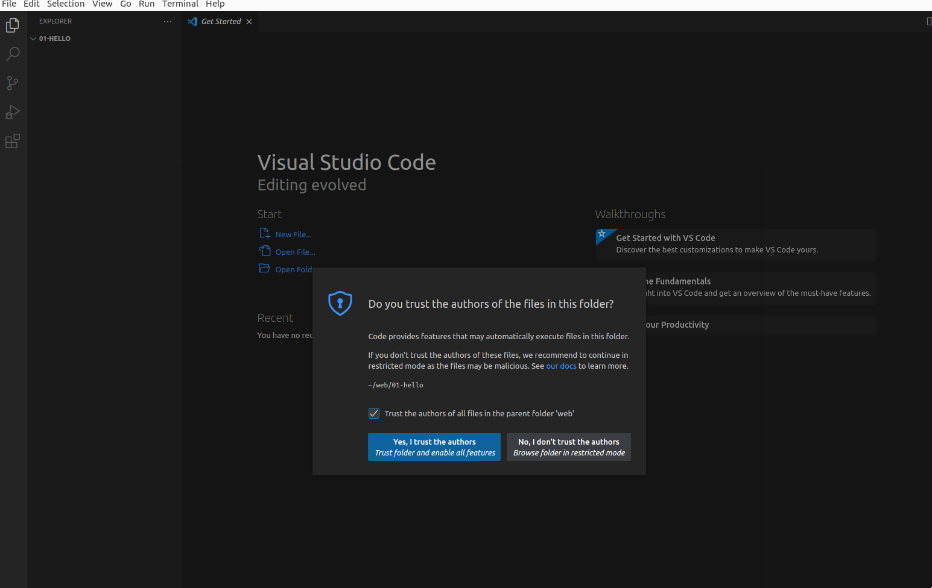Click the VS Code logo on Get Started tab
The height and width of the screenshot is (588, 932).
pyautogui.click(x=192, y=22)
